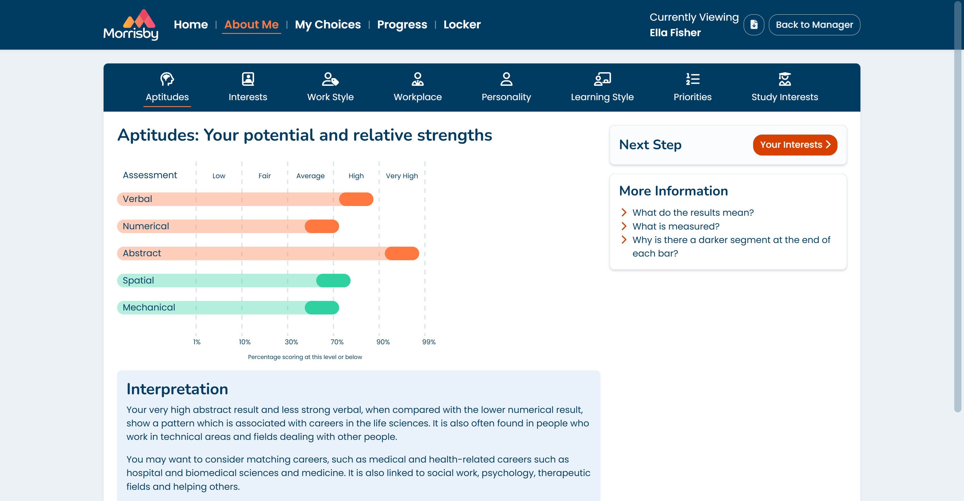Click the Study Interests graduate icon
Image resolution: width=964 pixels, height=501 pixels.
pos(784,79)
